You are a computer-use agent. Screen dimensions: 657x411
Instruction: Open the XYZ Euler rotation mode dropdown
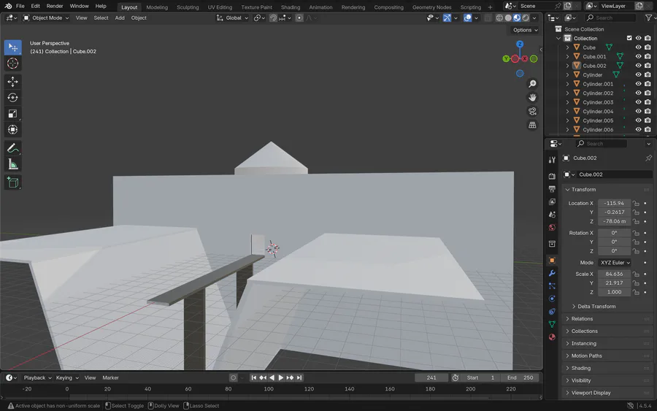(615, 263)
